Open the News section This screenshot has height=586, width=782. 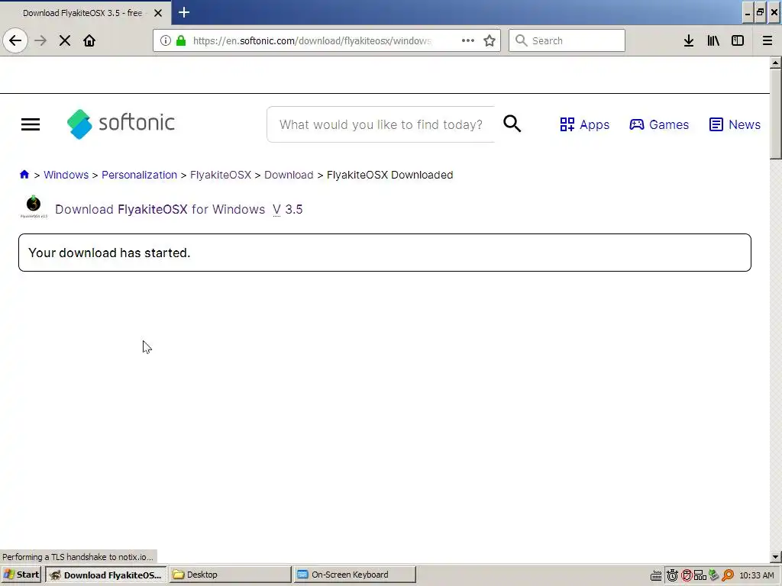pos(735,124)
